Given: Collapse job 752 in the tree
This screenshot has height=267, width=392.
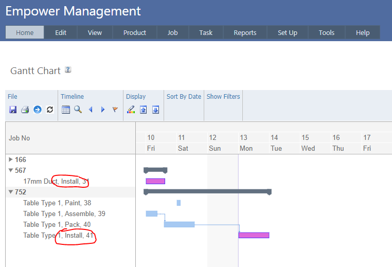Looking at the screenshot, I should tap(11, 192).
